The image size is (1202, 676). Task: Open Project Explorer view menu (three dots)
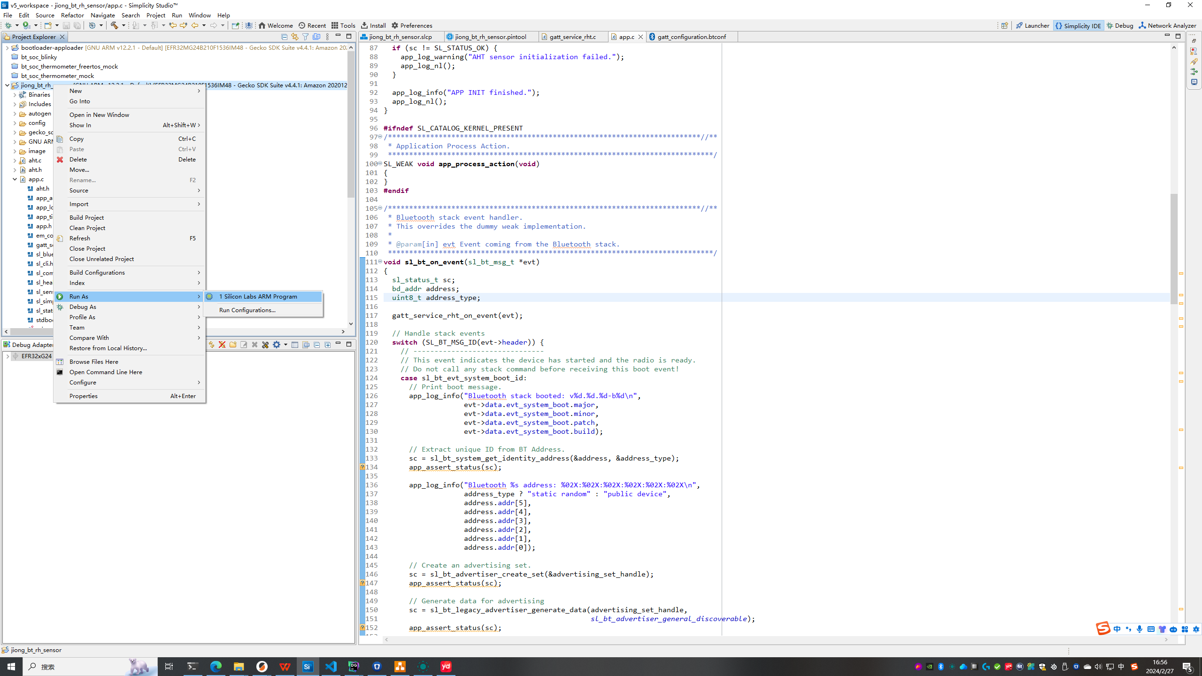(327, 37)
